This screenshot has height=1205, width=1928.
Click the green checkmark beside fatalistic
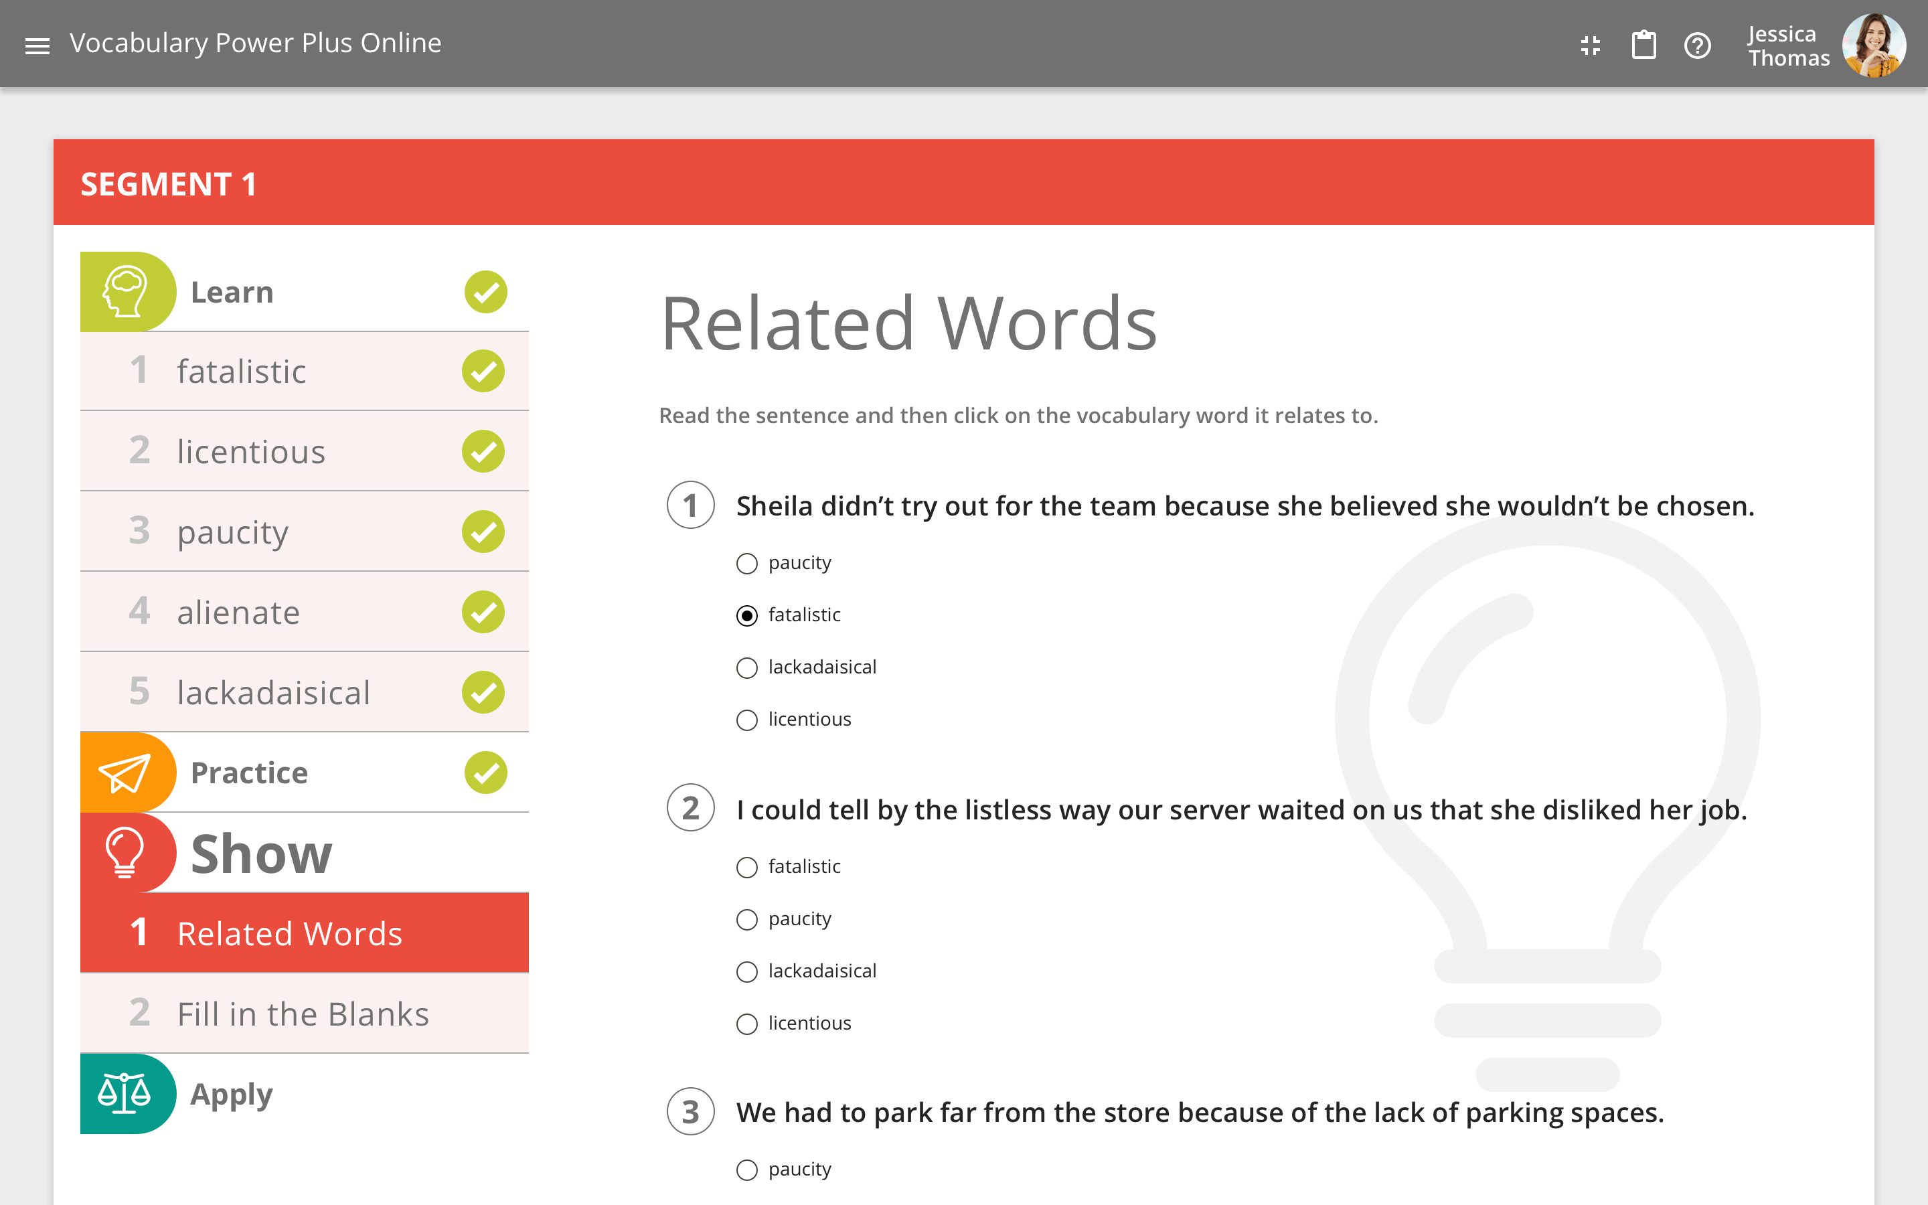tap(485, 371)
